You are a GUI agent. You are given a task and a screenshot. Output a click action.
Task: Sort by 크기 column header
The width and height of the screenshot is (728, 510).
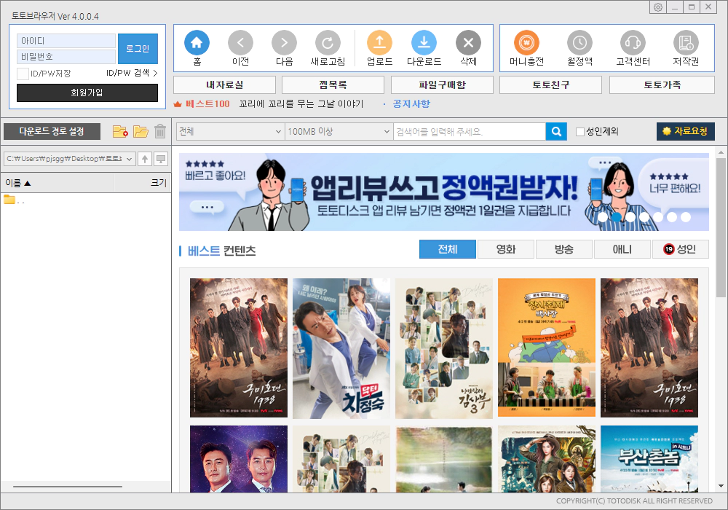click(142, 183)
